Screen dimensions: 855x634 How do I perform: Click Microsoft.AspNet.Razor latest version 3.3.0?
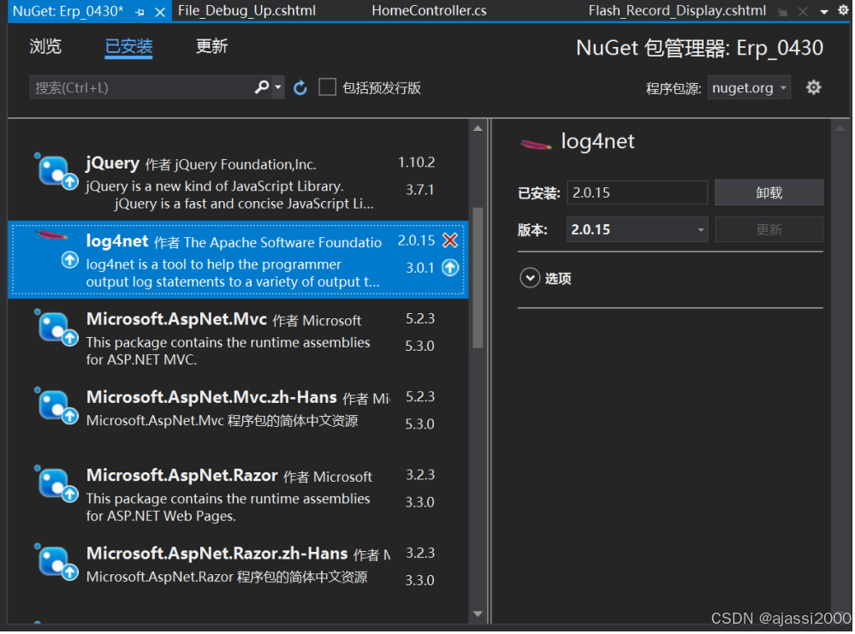(420, 502)
